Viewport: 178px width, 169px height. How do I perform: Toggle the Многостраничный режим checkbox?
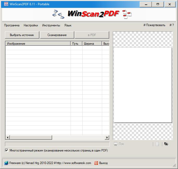7,150
